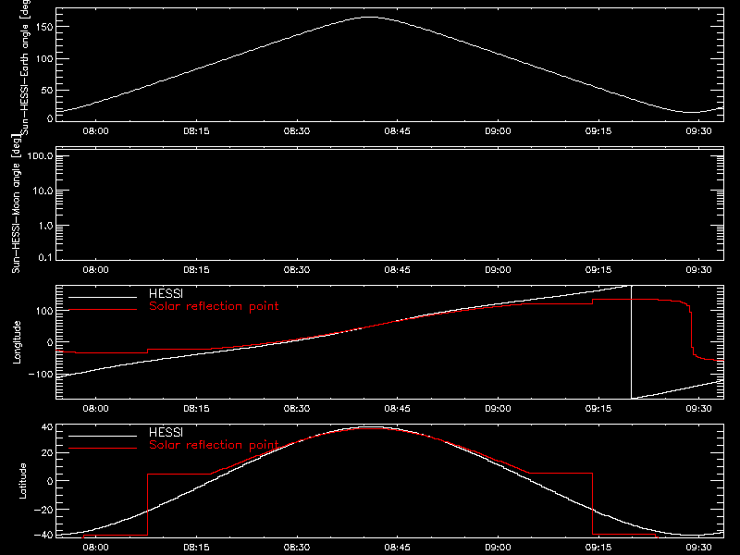The image size is (740, 555).
Task: Click the 0.1 tick on Moon angle plot
Action: (x=45, y=257)
